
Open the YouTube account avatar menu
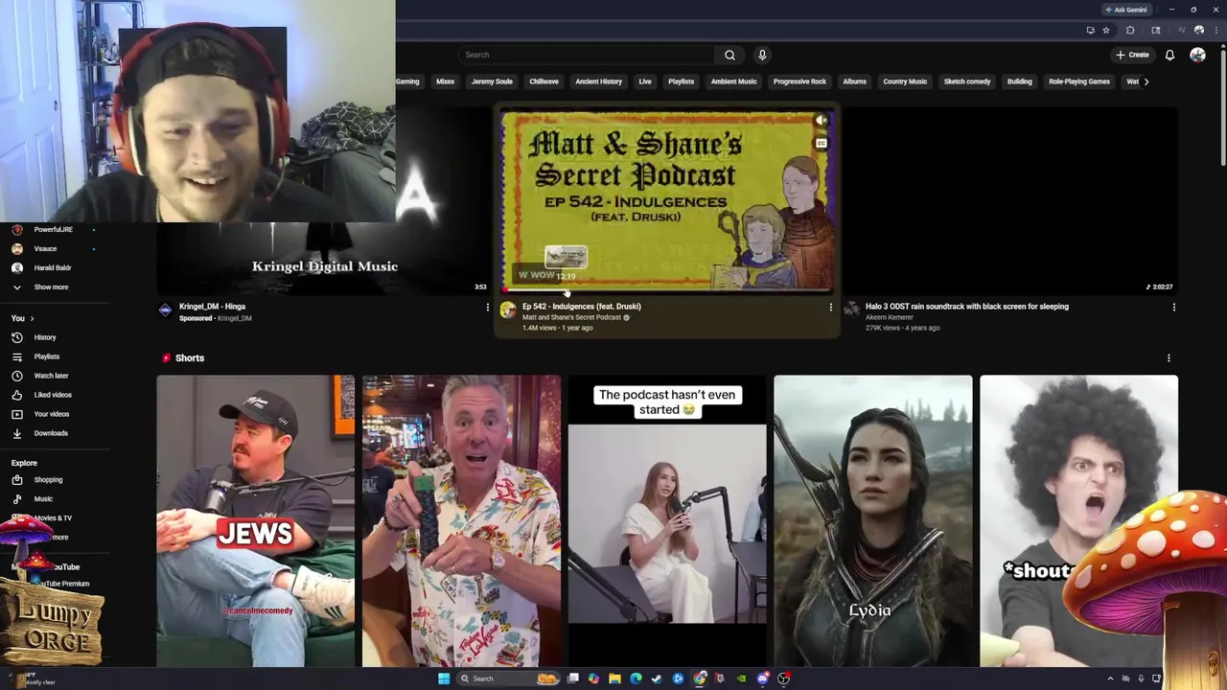click(x=1197, y=55)
